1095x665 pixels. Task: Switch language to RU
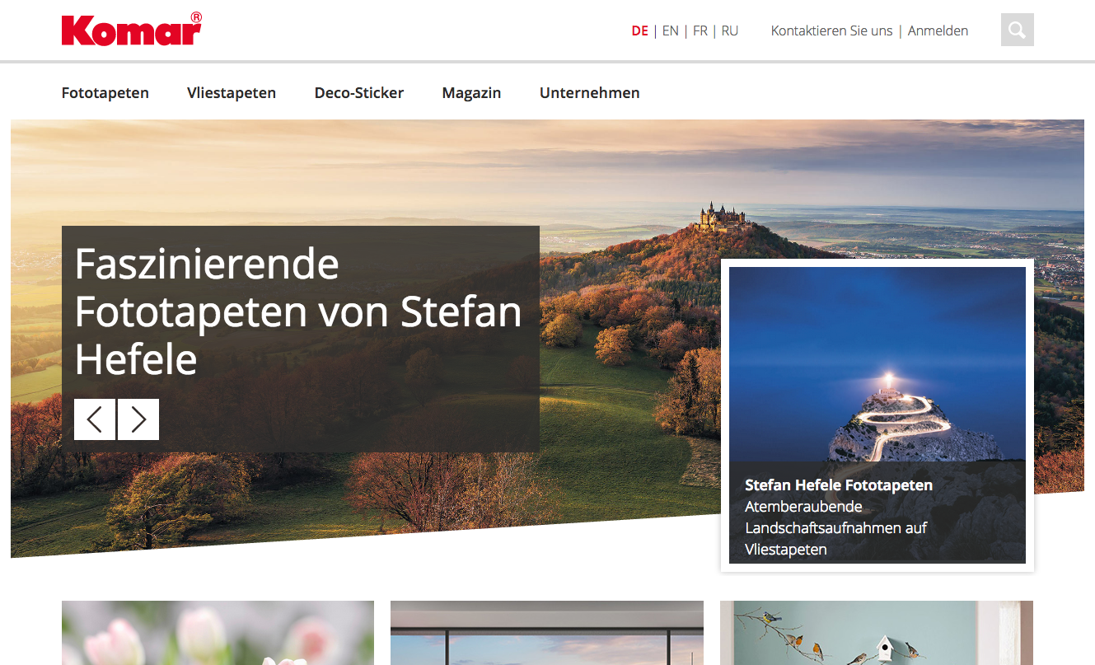click(729, 30)
